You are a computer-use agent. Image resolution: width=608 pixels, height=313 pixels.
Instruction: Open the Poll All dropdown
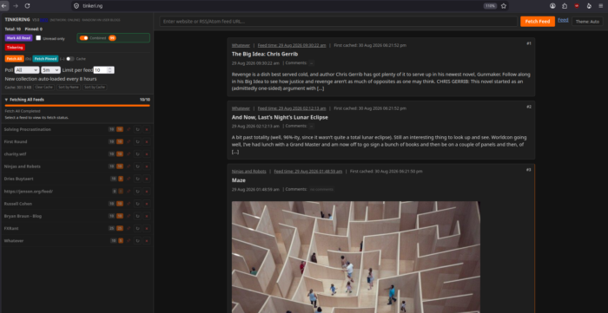pyautogui.click(x=27, y=70)
